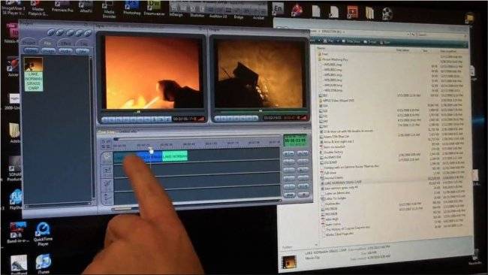Click the video track icon left of the clips
The height and width of the screenshot is (275, 488).
107,158
